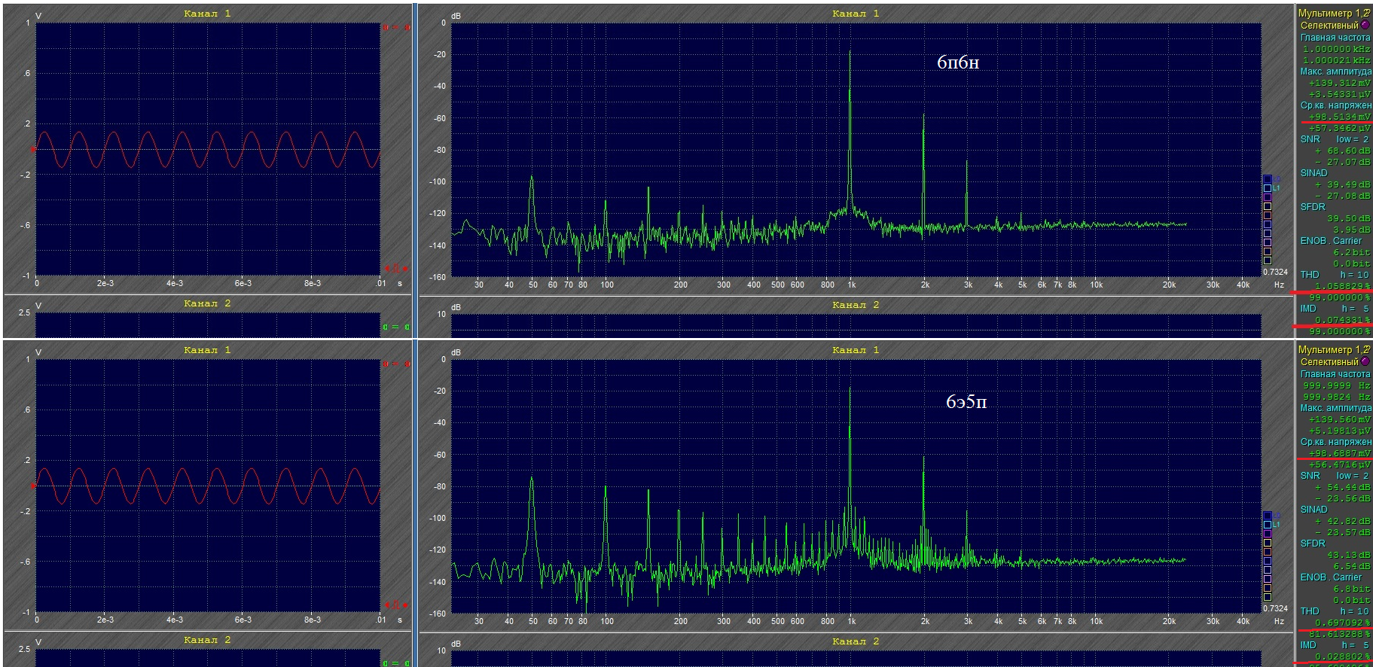
Task: Click max amplitude value +139.312 mV
Action: click(1340, 83)
